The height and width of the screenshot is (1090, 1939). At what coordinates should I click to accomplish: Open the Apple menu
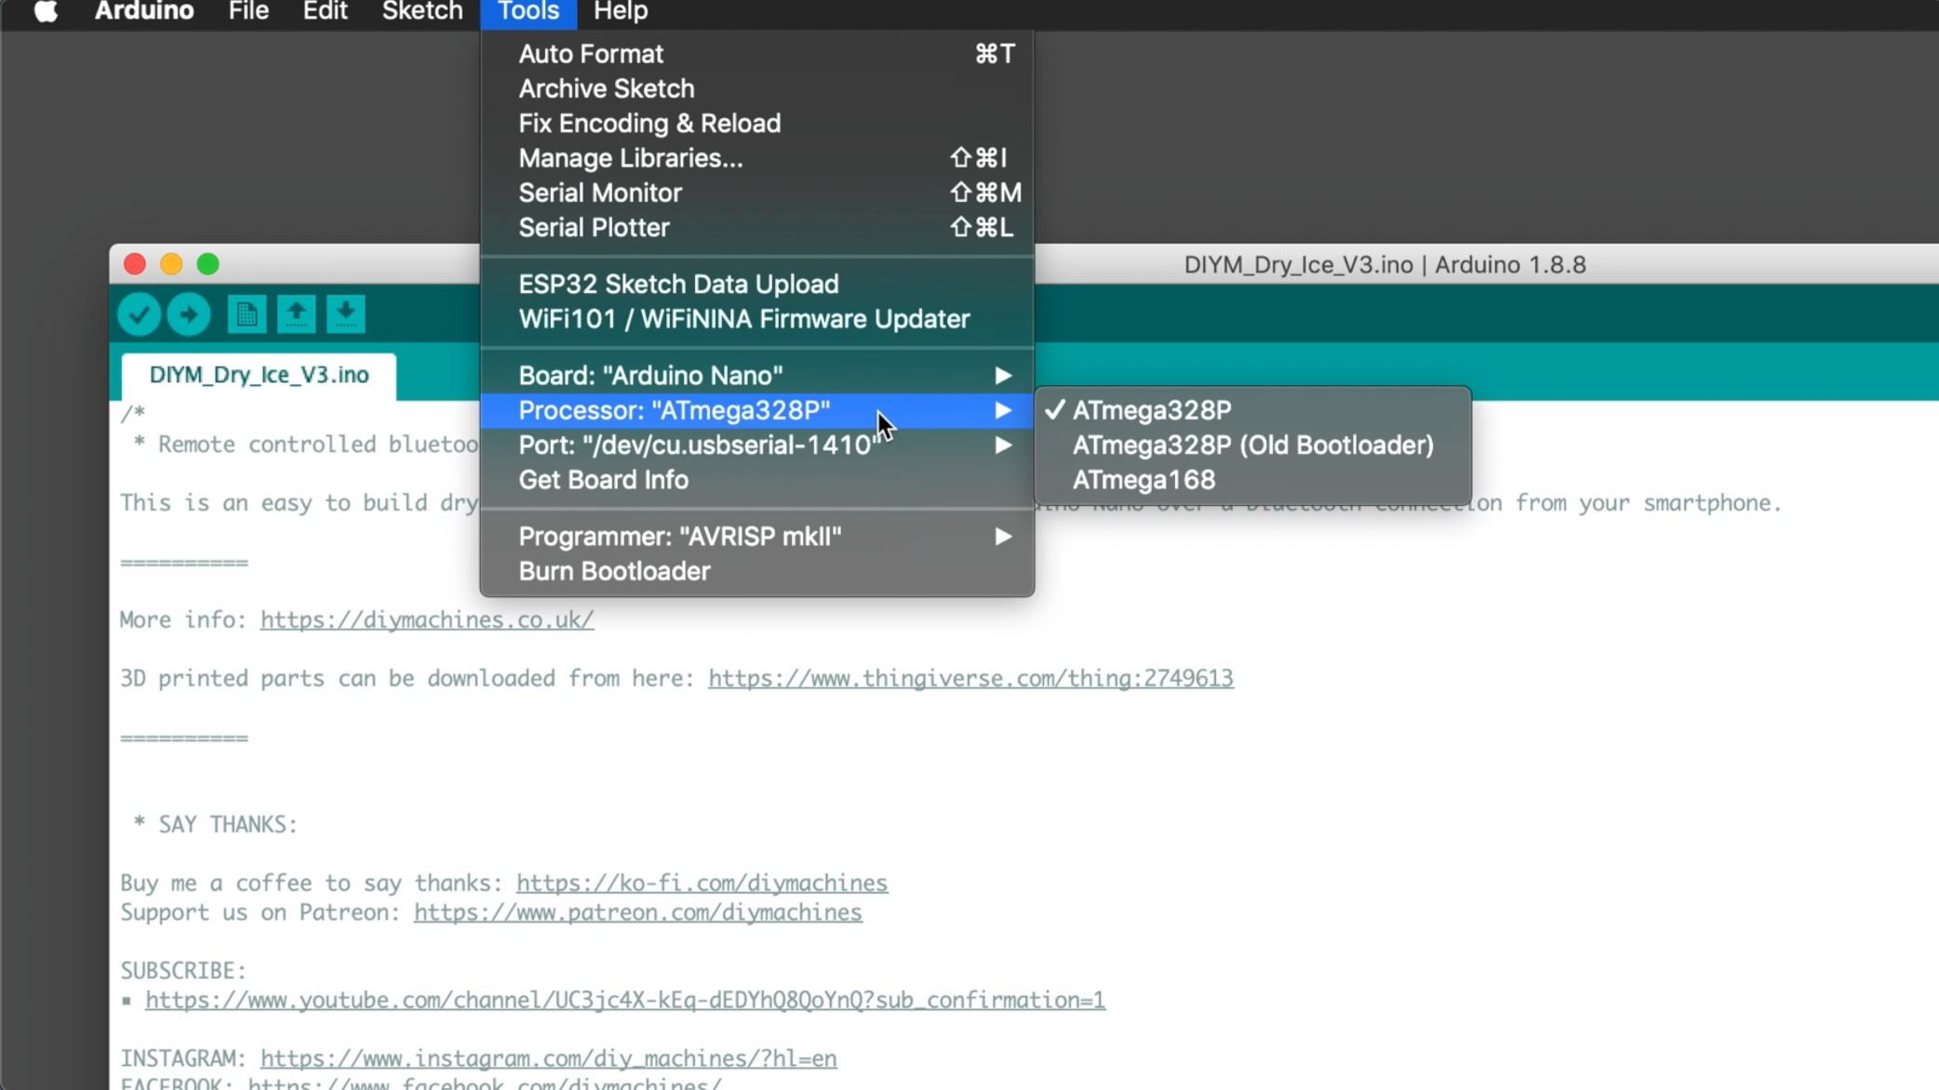coord(45,12)
